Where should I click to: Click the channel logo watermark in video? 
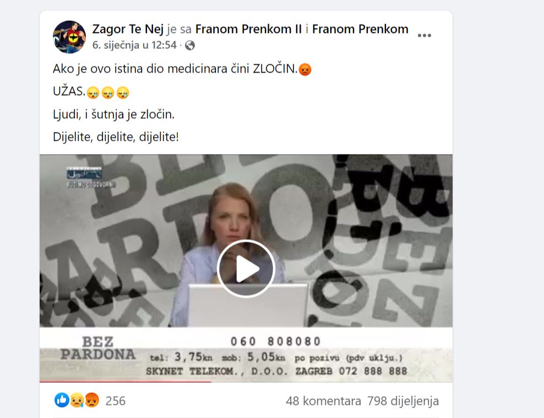tap(91, 177)
